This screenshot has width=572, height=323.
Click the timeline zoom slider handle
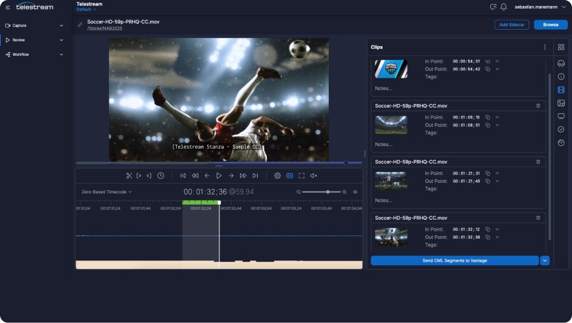[x=327, y=192]
